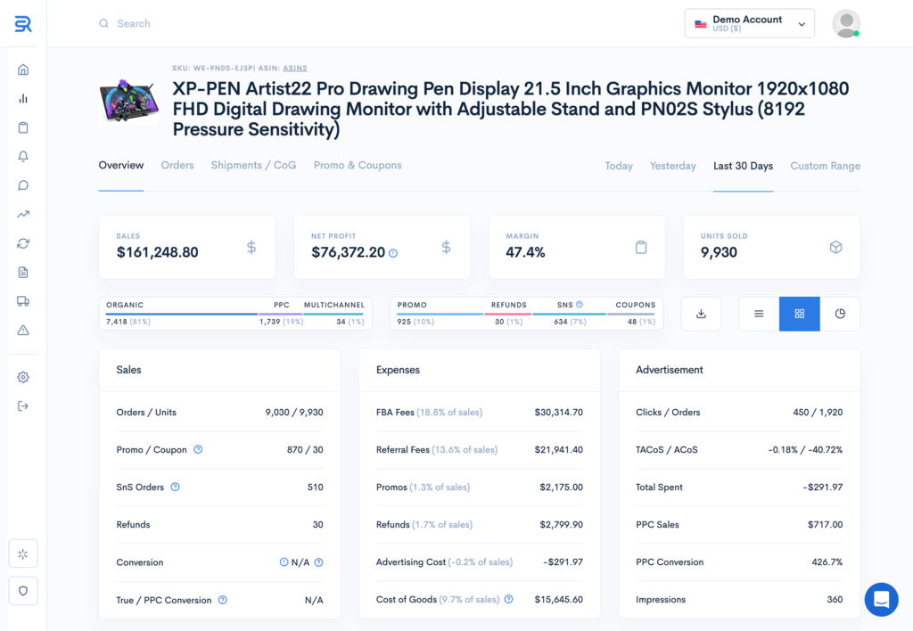913x631 pixels.
Task: Click the Promo breakdown bar
Action: click(x=440, y=314)
